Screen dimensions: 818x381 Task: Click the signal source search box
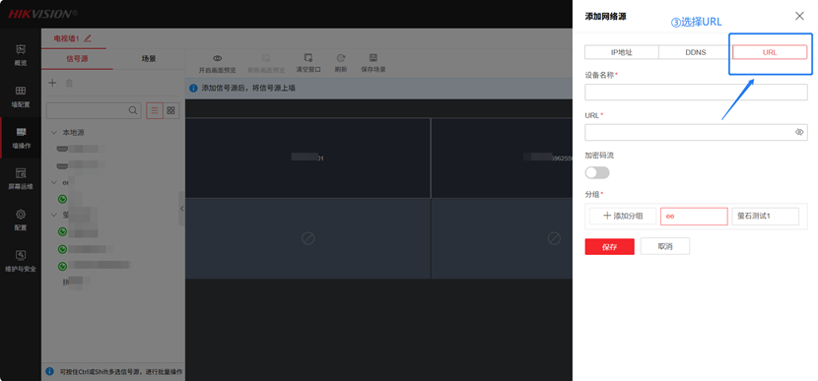click(x=94, y=110)
